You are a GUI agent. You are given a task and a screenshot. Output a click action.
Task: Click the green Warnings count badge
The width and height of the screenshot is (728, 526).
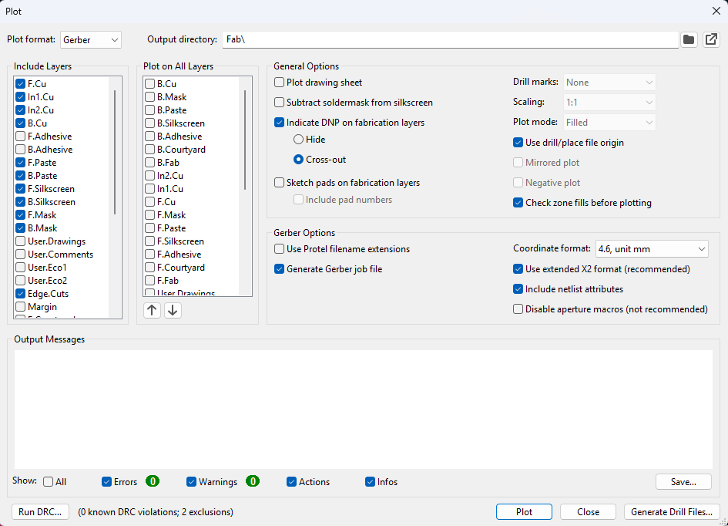(253, 482)
